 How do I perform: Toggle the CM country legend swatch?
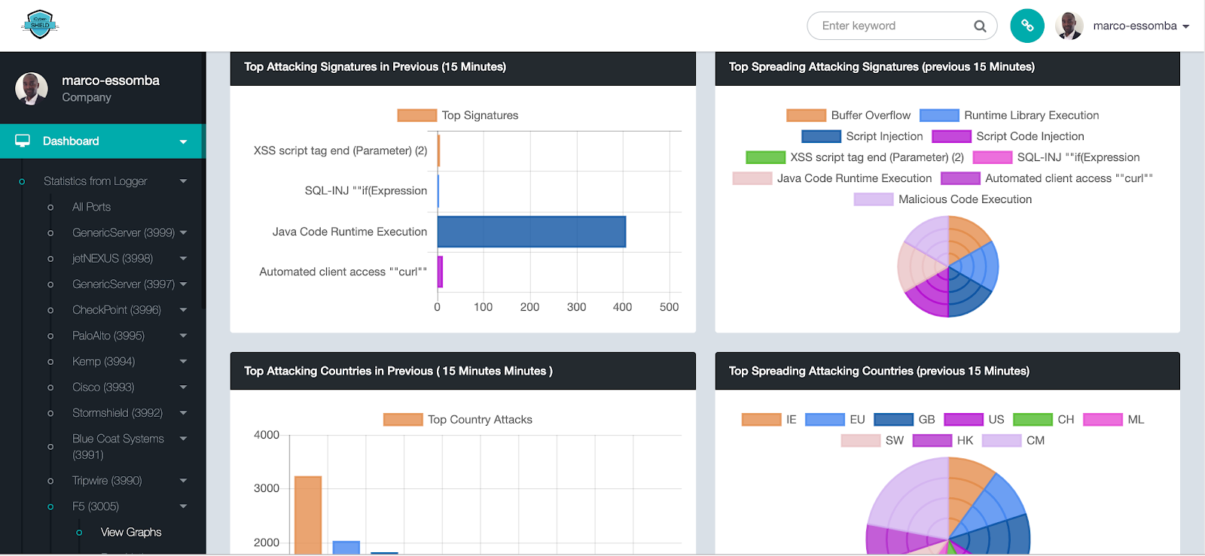[1002, 441]
